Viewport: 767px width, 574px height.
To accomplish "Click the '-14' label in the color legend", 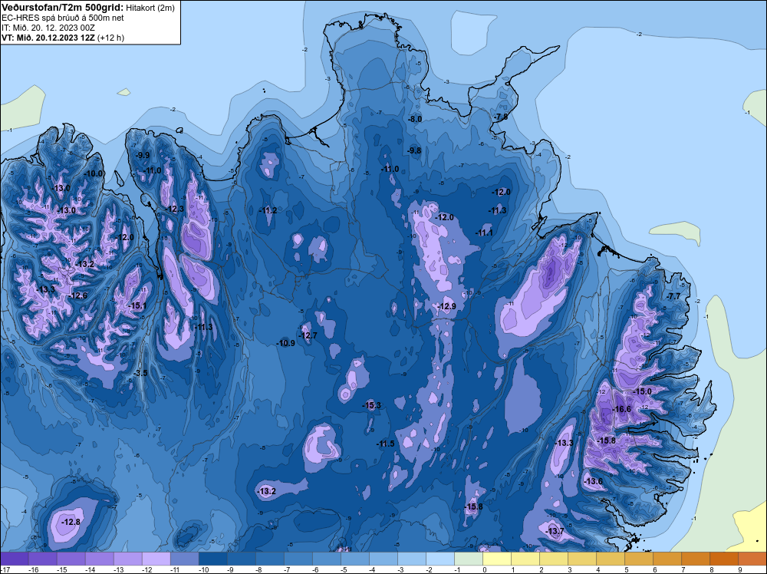I will tap(90, 569).
